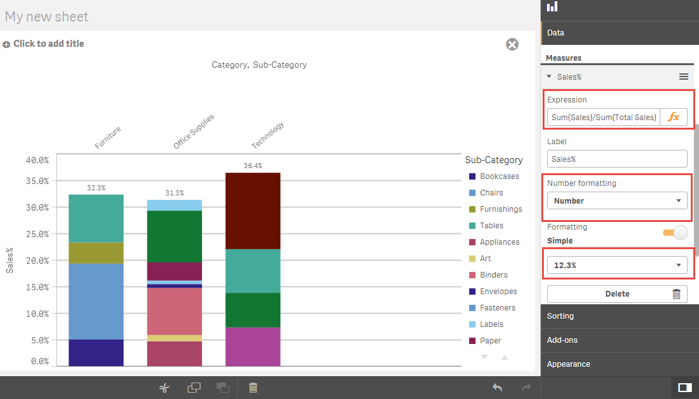Image resolution: width=699 pixels, height=399 pixels.
Task: Click the Label input field
Action: (x=617, y=159)
